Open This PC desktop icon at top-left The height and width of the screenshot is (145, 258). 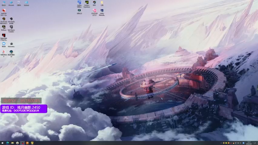pyautogui.click(x=4, y=3)
